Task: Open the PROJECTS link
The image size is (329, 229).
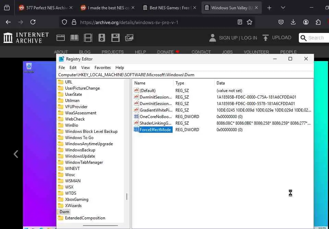Action: (113, 52)
